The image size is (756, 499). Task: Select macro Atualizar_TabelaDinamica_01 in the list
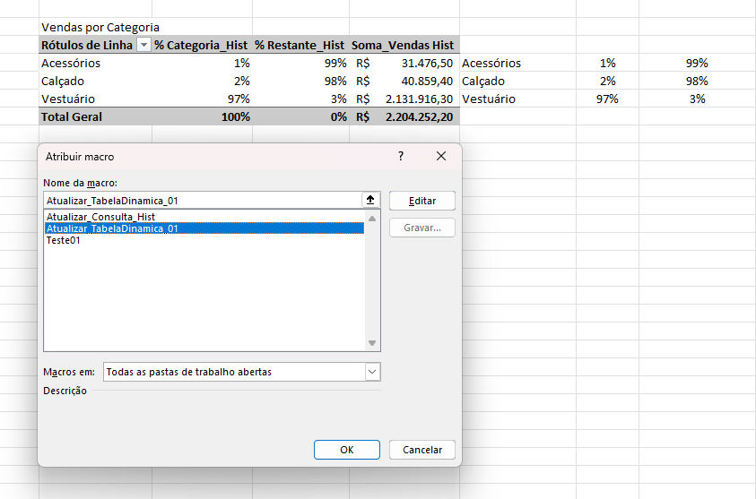(x=204, y=228)
